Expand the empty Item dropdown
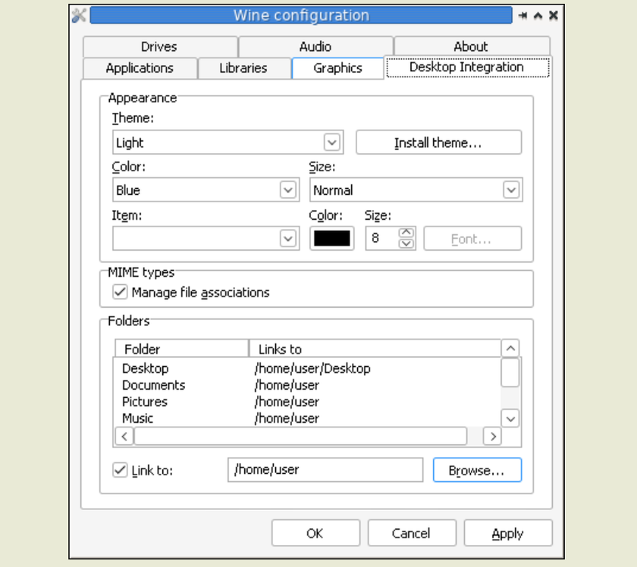Screen dimensions: 637x567 tap(287, 239)
